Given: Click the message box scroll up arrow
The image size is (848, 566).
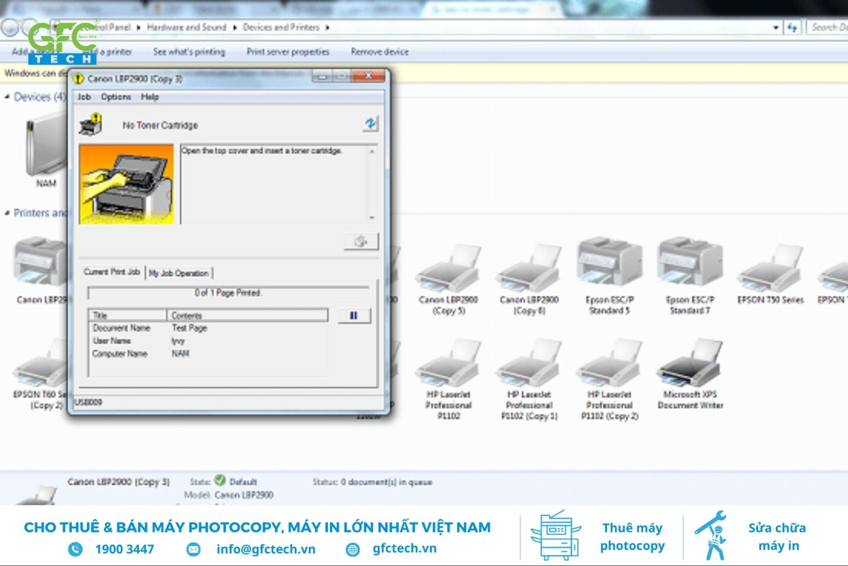Looking at the screenshot, I should coord(372,151).
